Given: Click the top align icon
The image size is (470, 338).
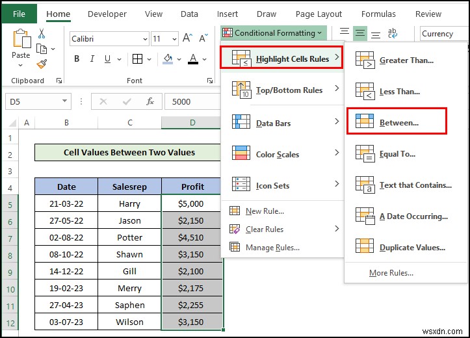Looking at the screenshot, I should (345, 31).
